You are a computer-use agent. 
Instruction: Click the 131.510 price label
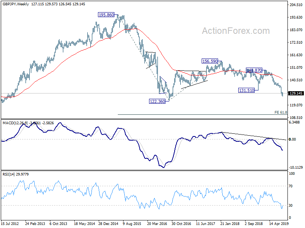coord(246,90)
